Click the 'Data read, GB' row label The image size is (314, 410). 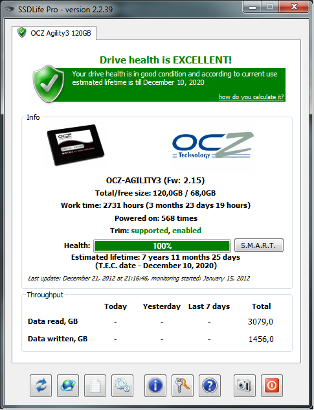pyautogui.click(x=53, y=321)
